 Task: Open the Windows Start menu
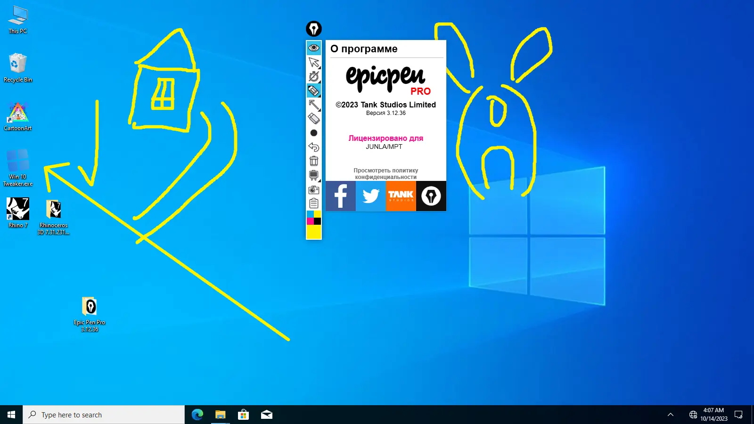pyautogui.click(x=11, y=415)
